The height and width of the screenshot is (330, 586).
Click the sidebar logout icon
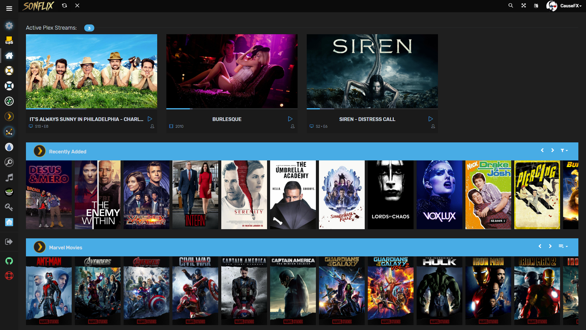9,242
